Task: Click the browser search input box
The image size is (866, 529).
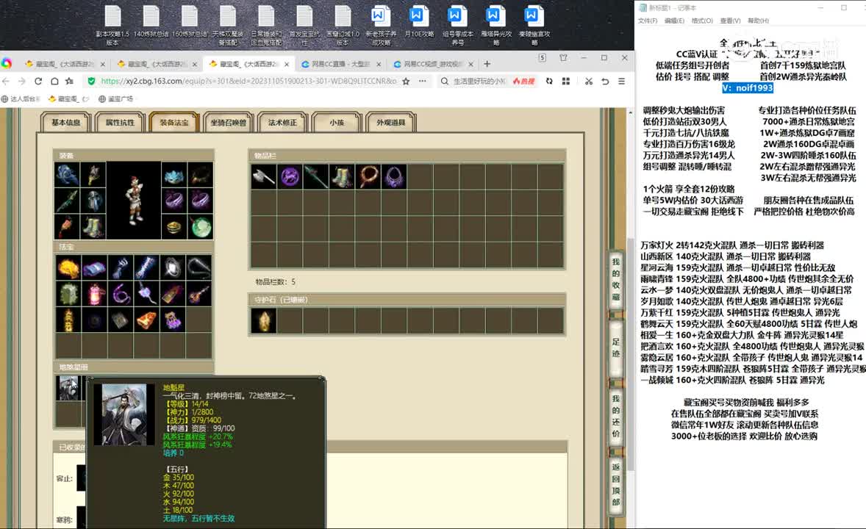Action: pyautogui.click(x=479, y=81)
